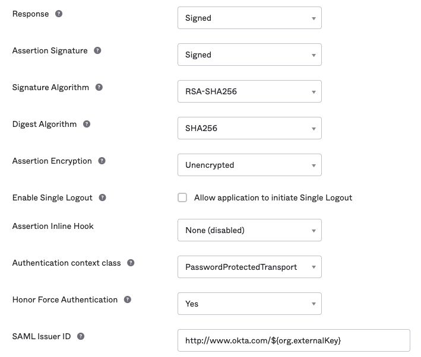This screenshot has width=421, height=357.
Task: Open the RSA-SHA256 Signature Algorithm dropdown
Action: click(x=249, y=91)
